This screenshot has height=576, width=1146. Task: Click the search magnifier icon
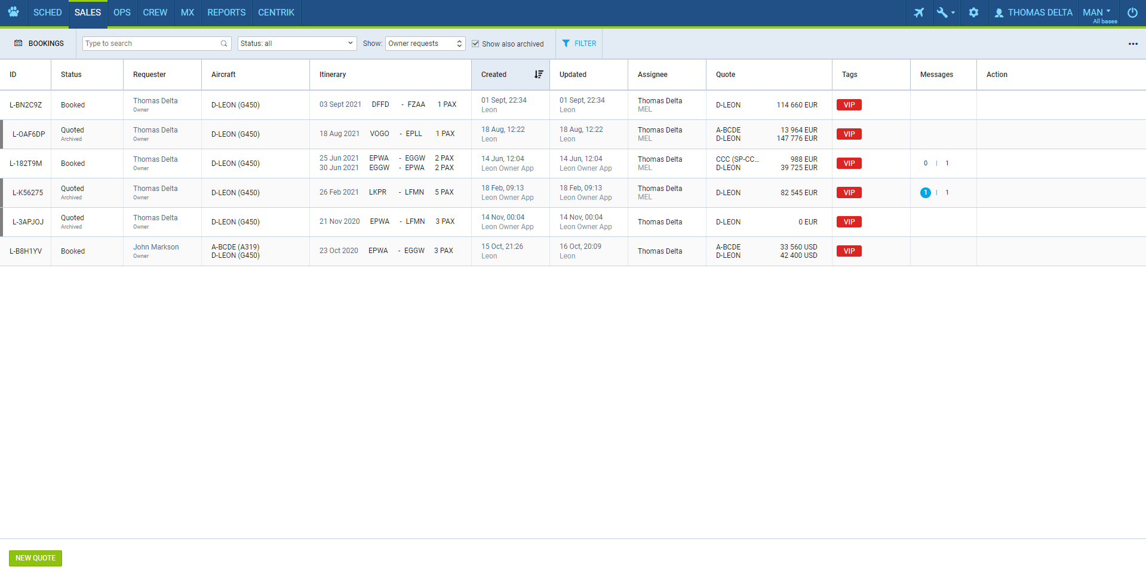(224, 44)
